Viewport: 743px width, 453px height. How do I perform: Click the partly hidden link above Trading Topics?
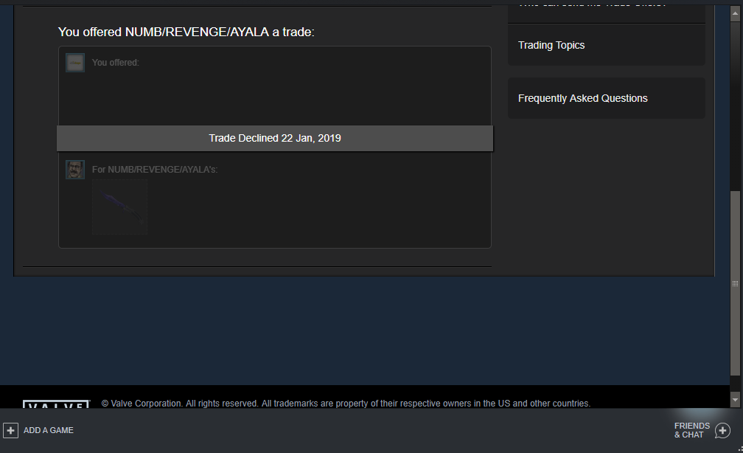point(592,4)
